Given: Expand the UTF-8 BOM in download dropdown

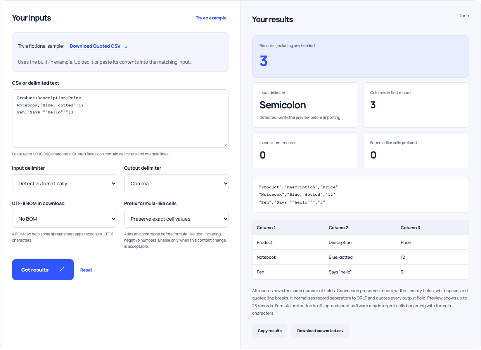Looking at the screenshot, I should 64,219.
